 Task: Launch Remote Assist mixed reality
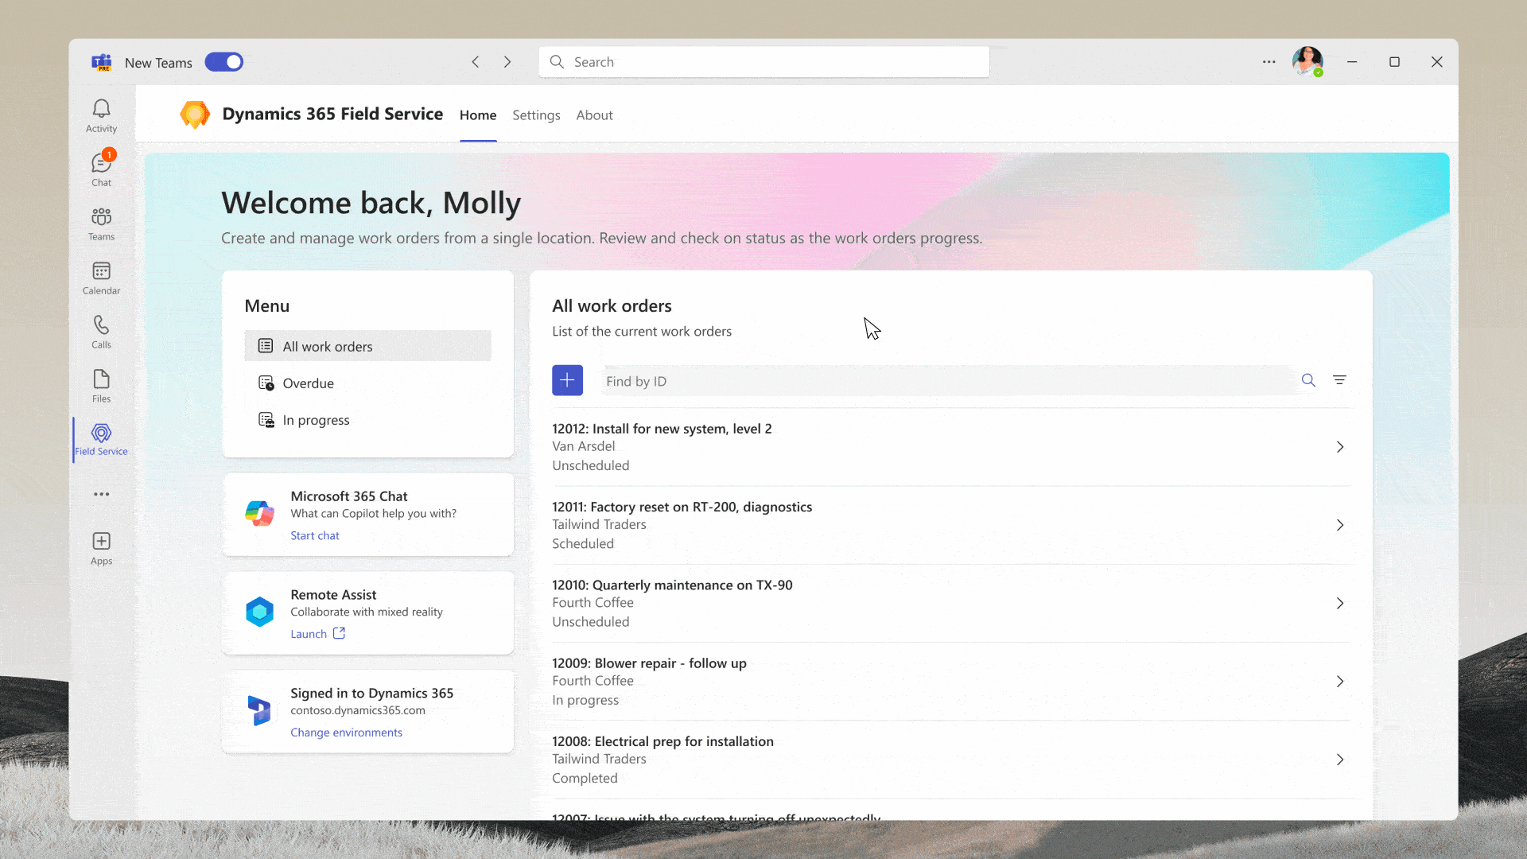[x=309, y=633]
